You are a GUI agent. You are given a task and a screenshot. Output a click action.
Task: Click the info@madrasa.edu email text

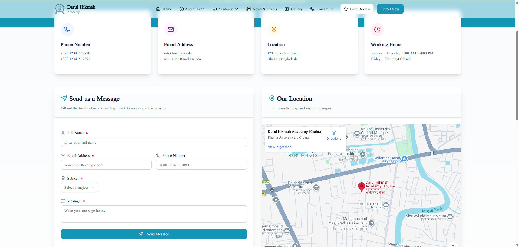tap(178, 53)
